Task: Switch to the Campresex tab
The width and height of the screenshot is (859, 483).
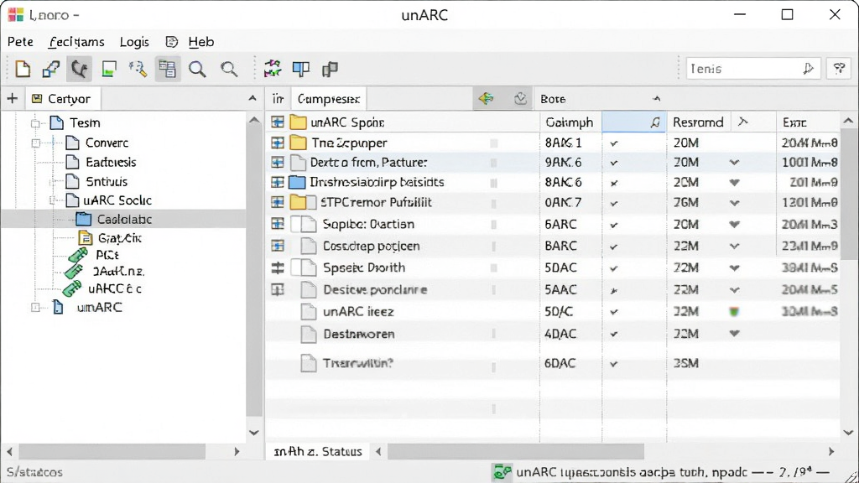Action: coord(329,99)
